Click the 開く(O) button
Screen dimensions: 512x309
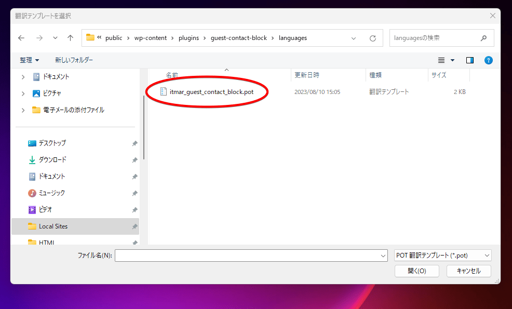tap(417, 271)
